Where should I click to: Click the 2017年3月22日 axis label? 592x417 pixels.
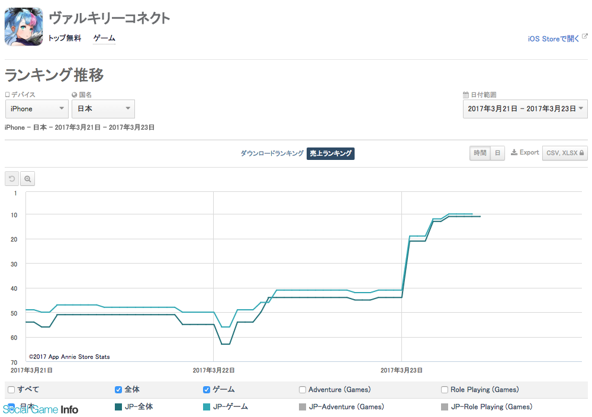click(214, 370)
